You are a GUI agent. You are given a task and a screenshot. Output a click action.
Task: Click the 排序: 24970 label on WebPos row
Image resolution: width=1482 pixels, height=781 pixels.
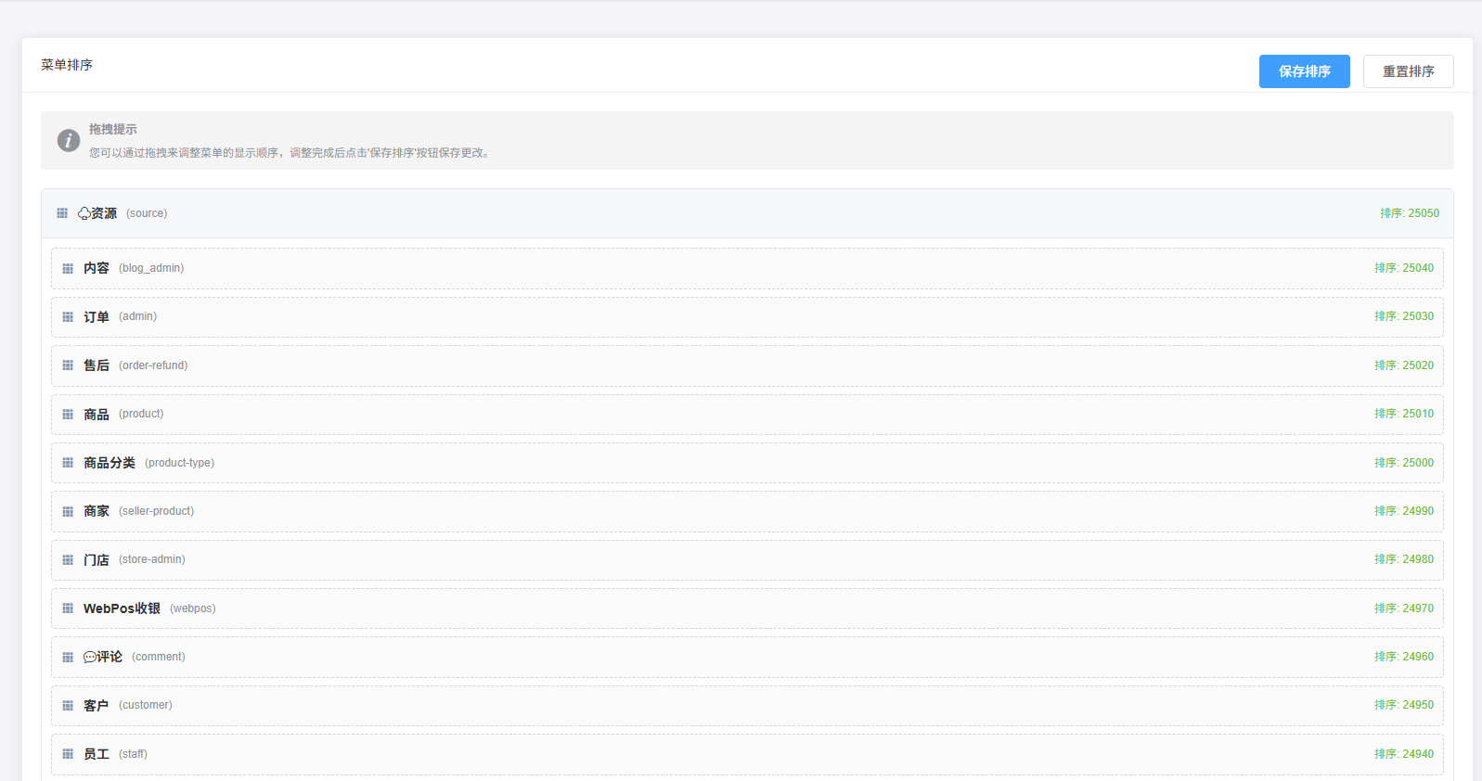(x=1403, y=608)
